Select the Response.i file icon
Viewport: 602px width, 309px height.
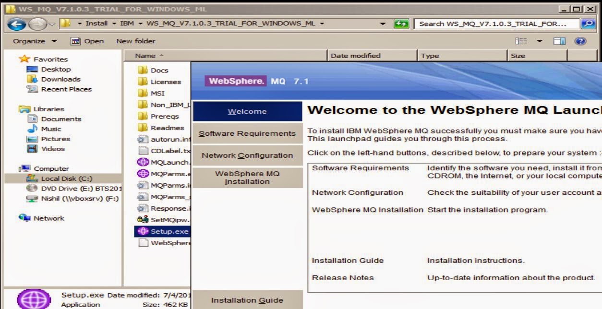pos(143,208)
